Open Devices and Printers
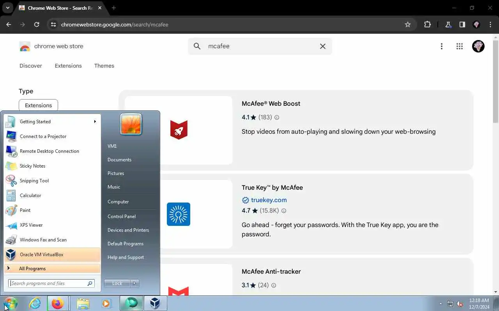The width and height of the screenshot is (499, 311). point(128,230)
